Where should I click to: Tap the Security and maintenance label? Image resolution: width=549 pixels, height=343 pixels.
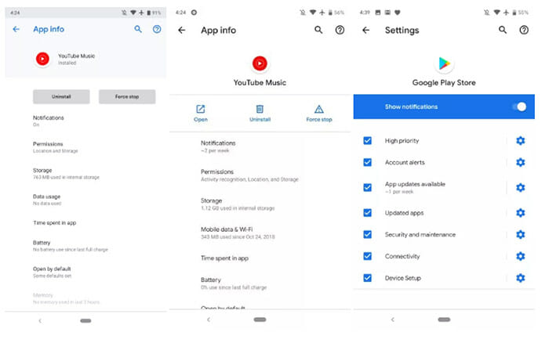420,234
